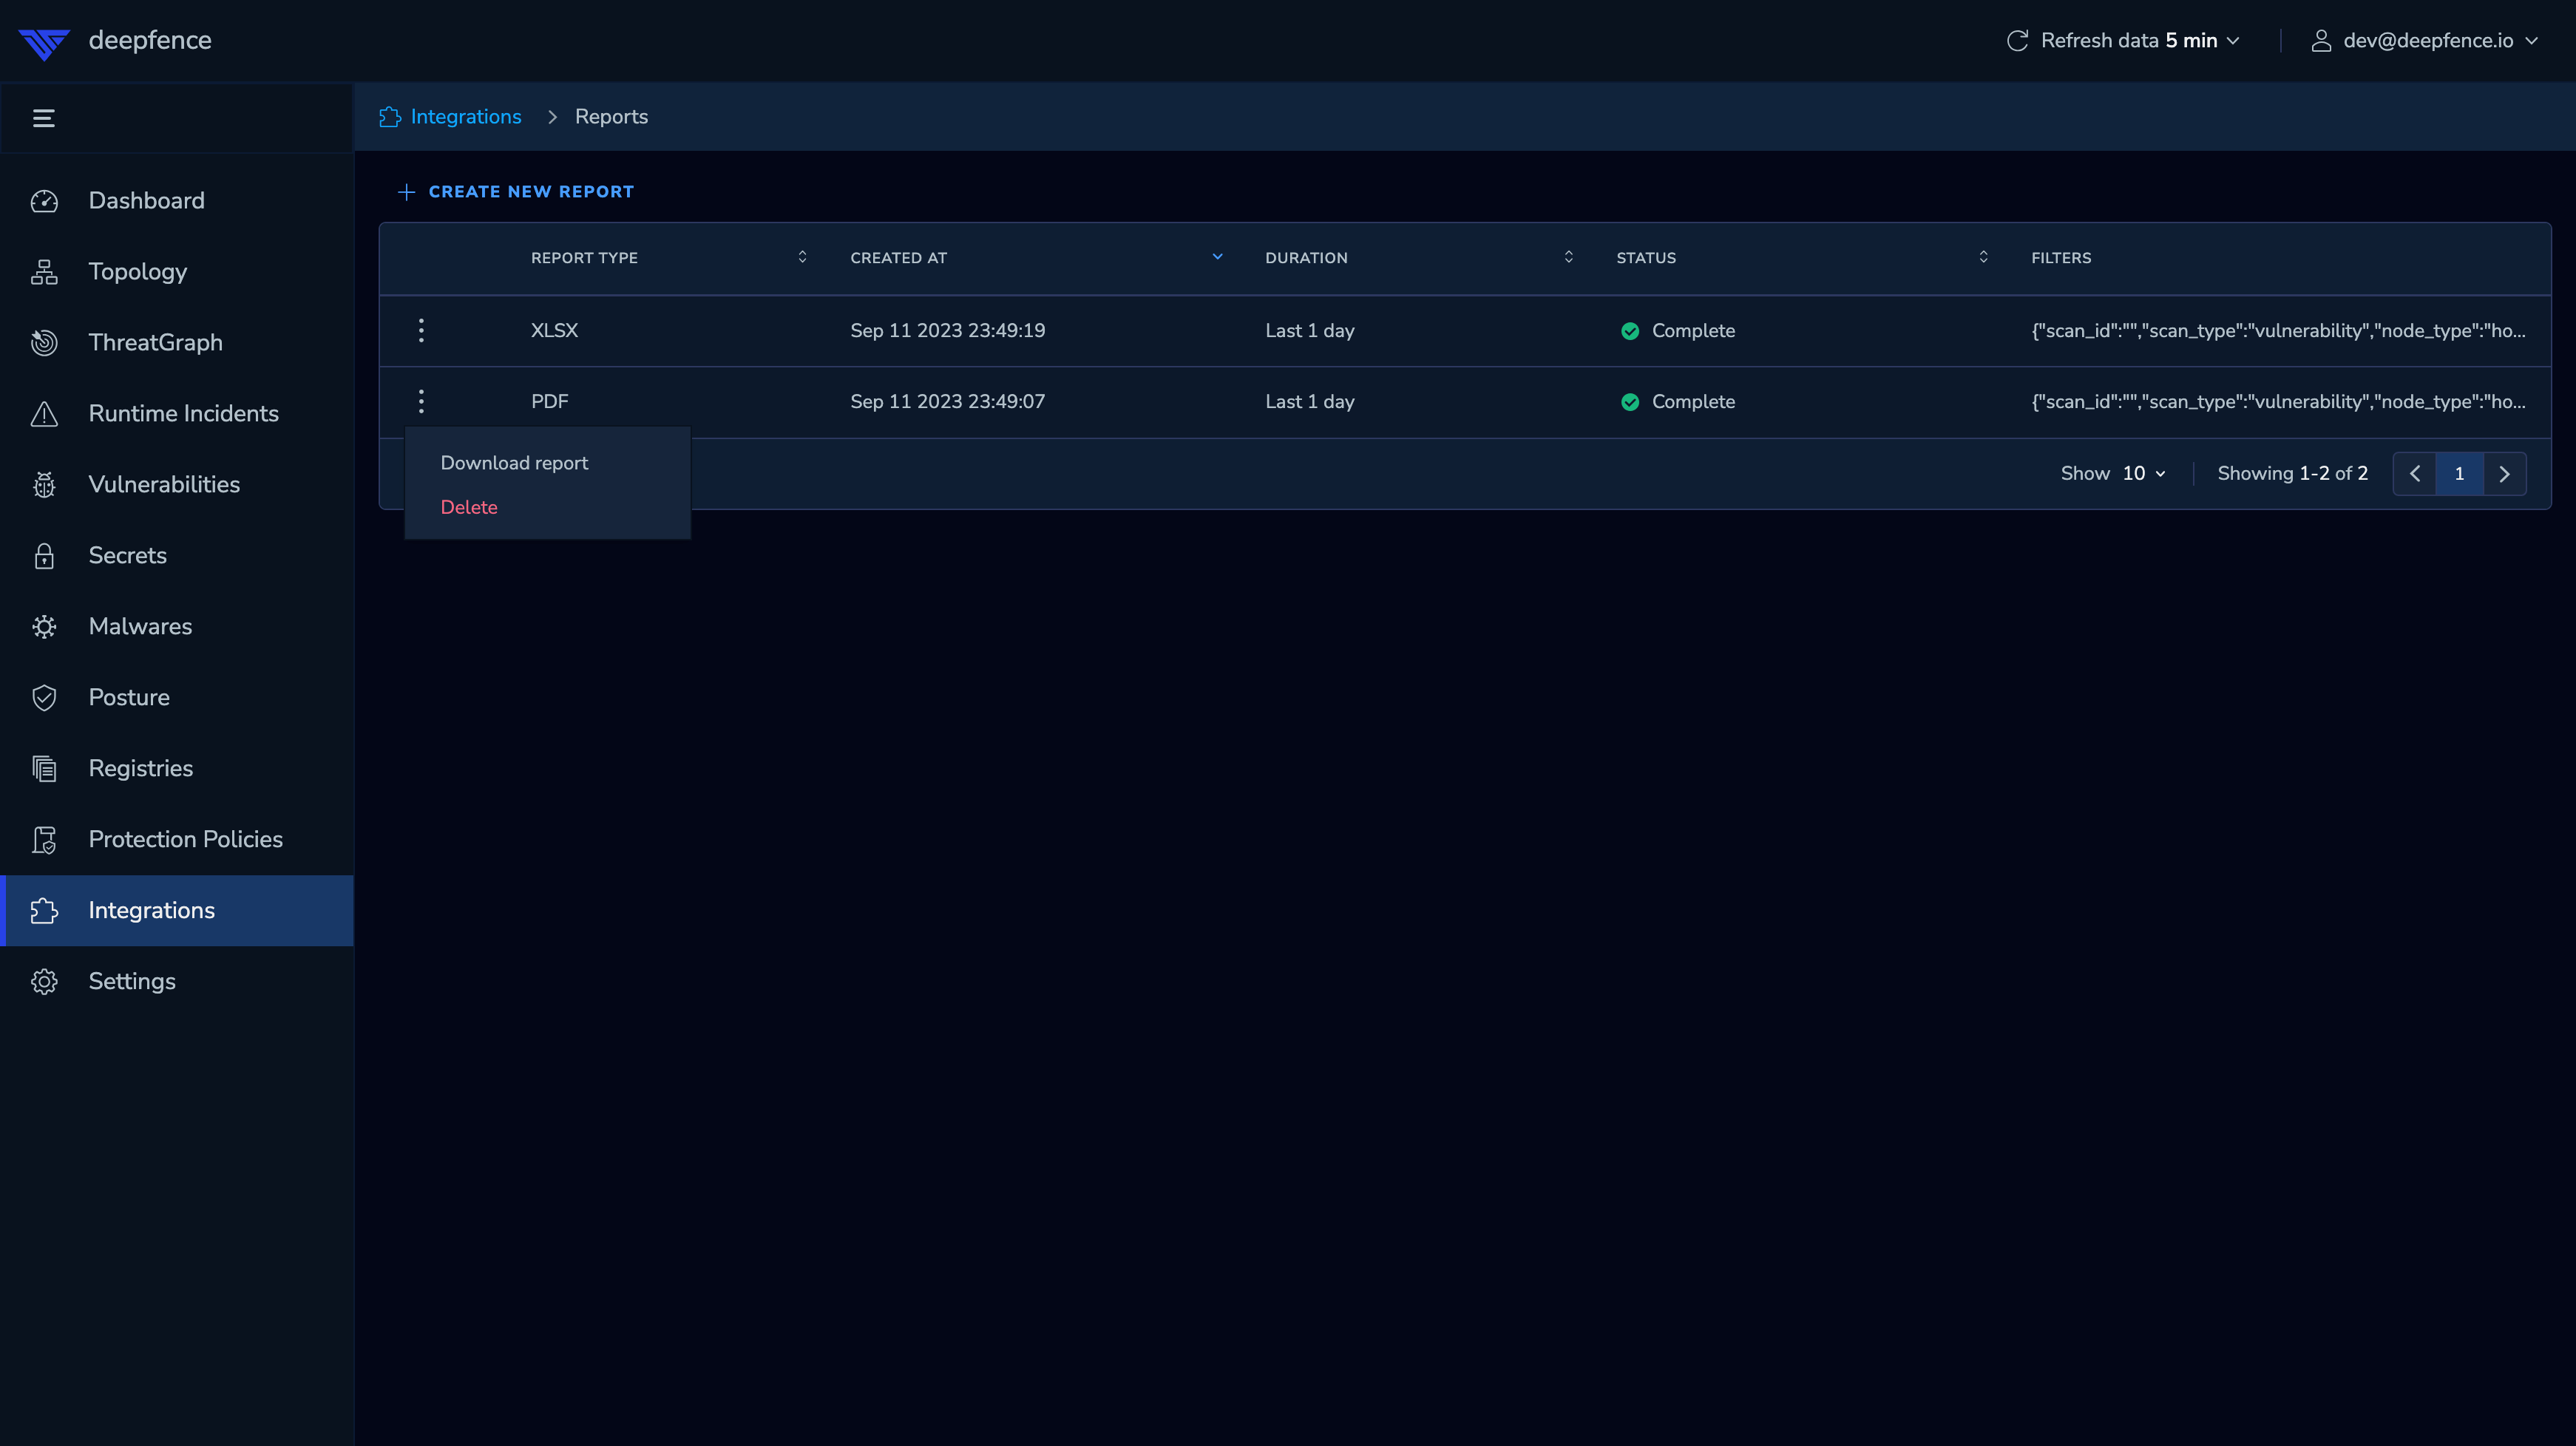Click the breadcrumb Integrations puzzle icon
This screenshot has height=1446, width=2576.
click(x=390, y=117)
